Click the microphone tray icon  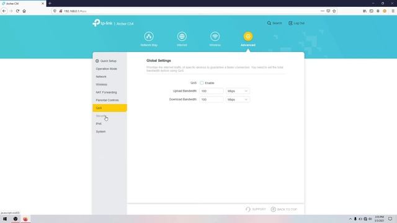tap(355, 219)
